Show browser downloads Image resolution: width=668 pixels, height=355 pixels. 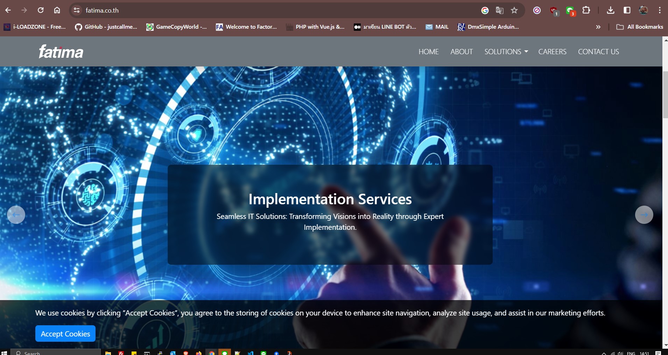[611, 10]
